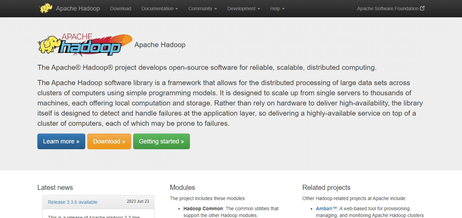The width and height of the screenshot is (462, 218).
Task: Click 'Other Hadoop-related projects at Apache include:' text
Action: click(x=354, y=198)
